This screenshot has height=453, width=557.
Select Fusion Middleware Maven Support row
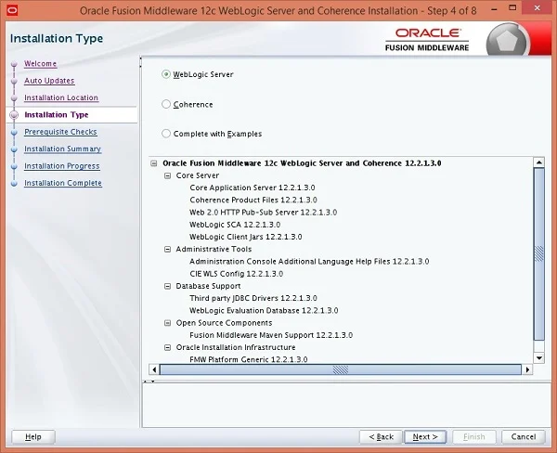click(x=271, y=335)
